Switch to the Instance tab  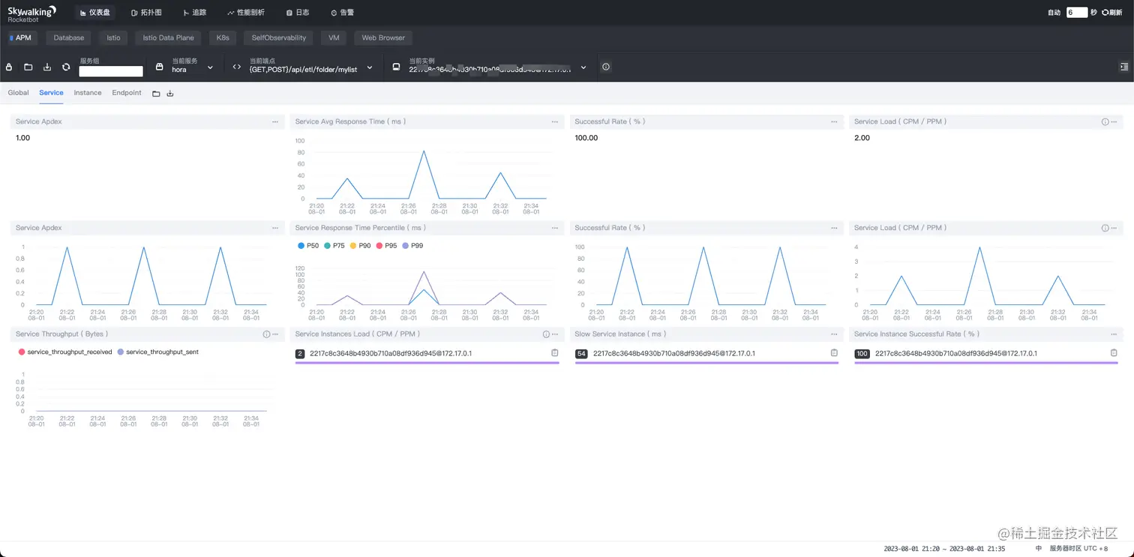(88, 93)
